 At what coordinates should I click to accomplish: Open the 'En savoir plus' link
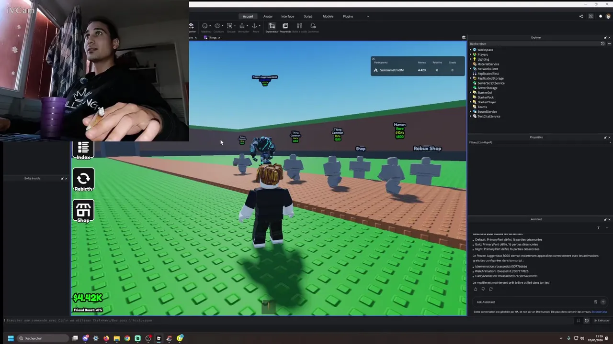[599, 312]
